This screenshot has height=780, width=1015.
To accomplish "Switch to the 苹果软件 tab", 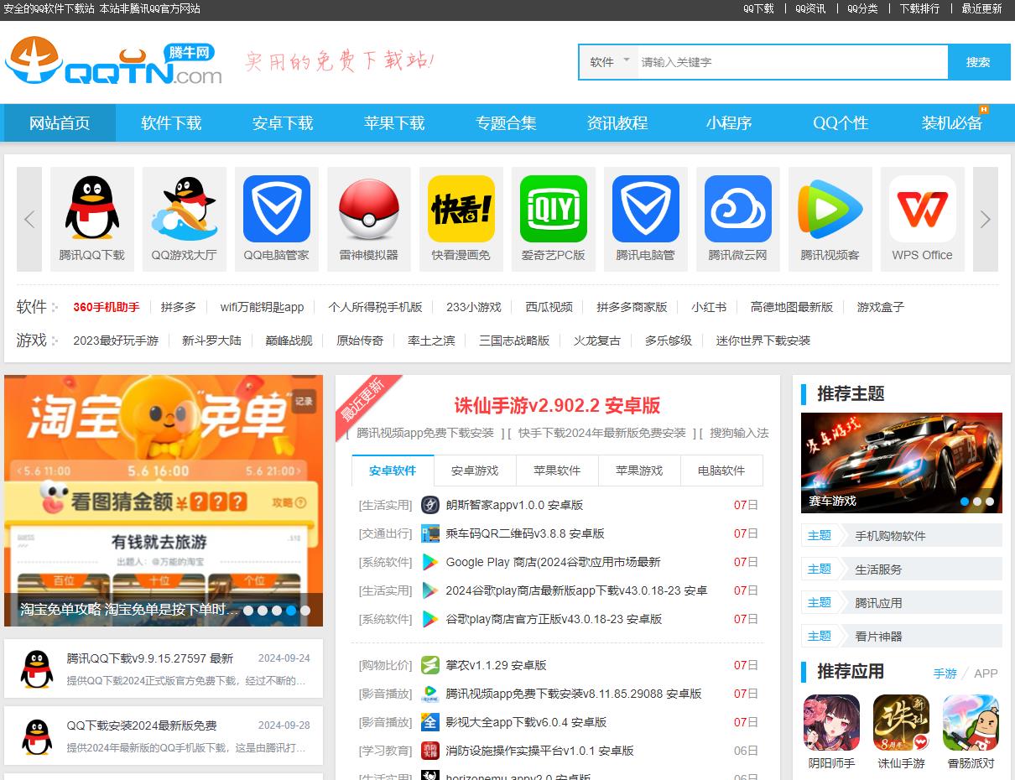I will coord(557,471).
